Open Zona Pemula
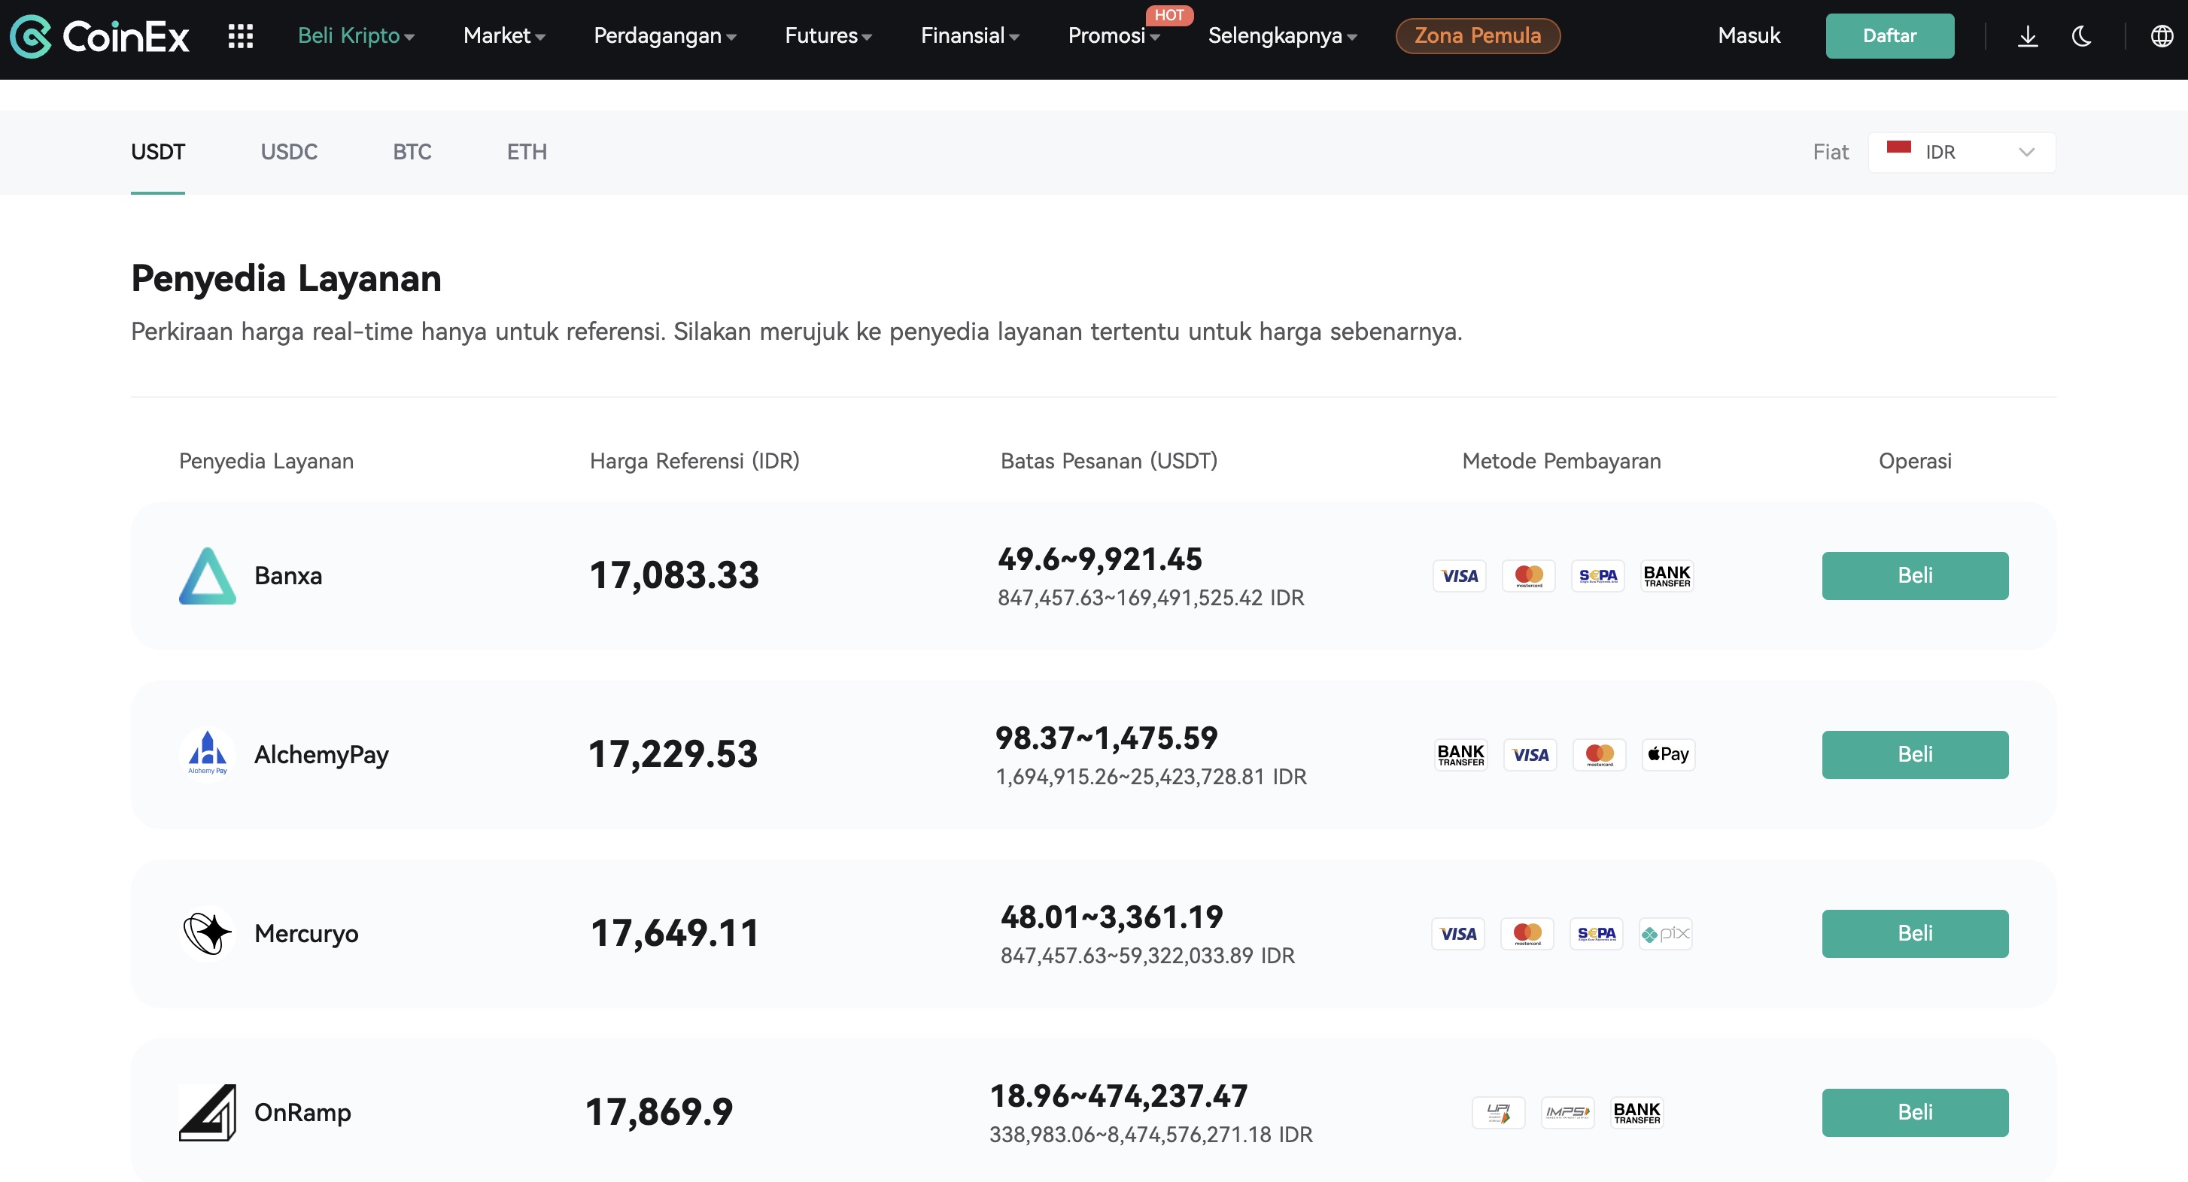 click(x=1477, y=35)
